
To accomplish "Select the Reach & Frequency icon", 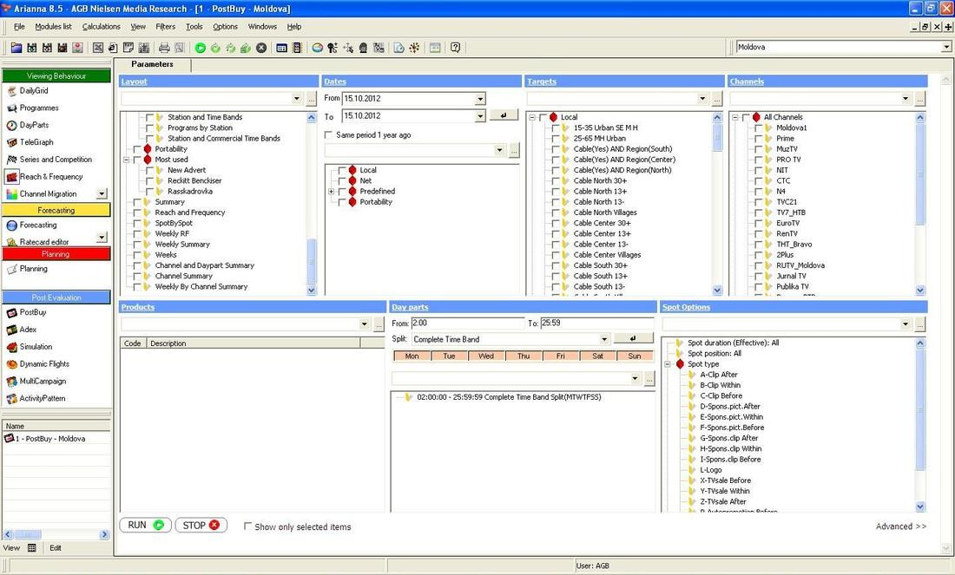I will [11, 177].
